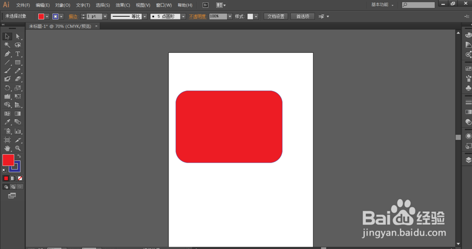Image resolution: width=472 pixels, height=249 pixels.
Task: Open the Symbols panel icon
Action: (x=468, y=88)
